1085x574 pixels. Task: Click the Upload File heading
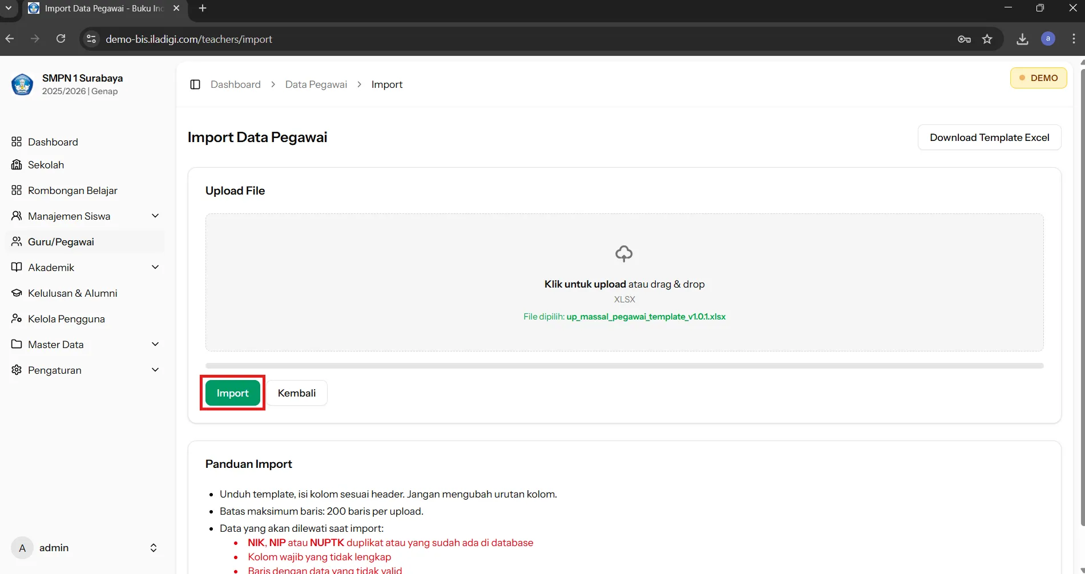[235, 191]
